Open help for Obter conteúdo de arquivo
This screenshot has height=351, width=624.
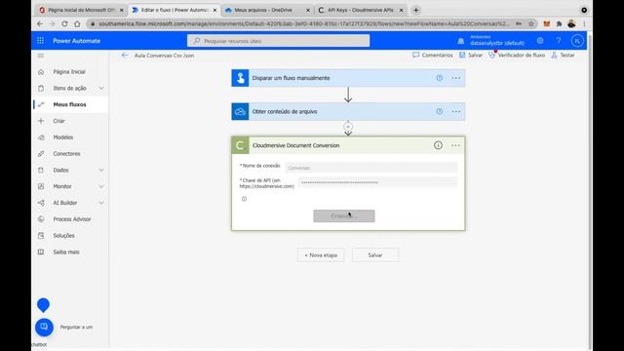440,111
